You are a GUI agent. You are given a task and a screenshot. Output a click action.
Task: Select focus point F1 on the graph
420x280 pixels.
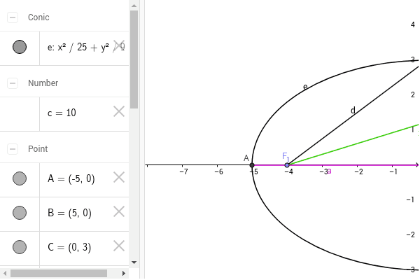287,165
